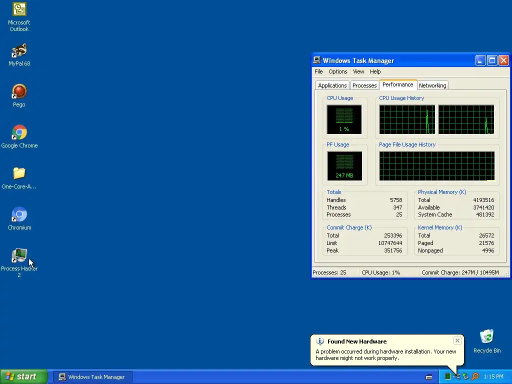
Task: Click the Kernel Memory Total 26572
Action: click(x=486, y=236)
